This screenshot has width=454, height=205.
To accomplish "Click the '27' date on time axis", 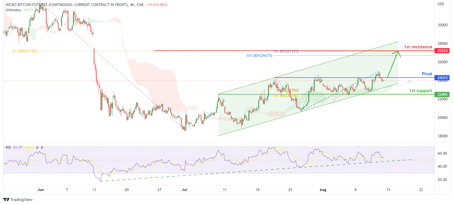I will pos(159,190).
